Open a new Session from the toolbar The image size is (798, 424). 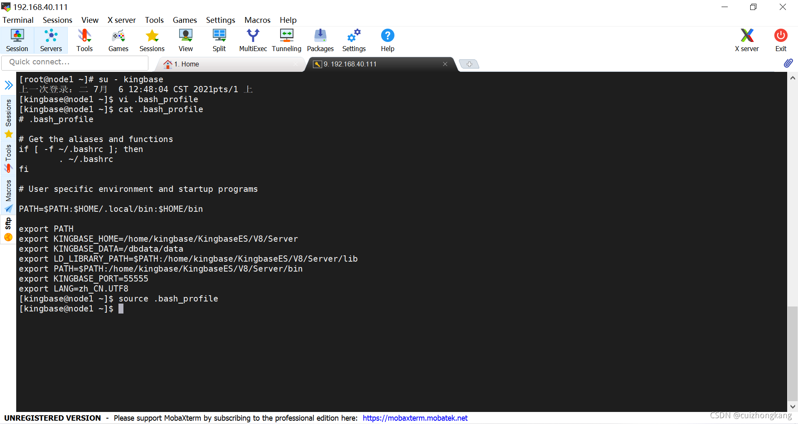[17, 40]
